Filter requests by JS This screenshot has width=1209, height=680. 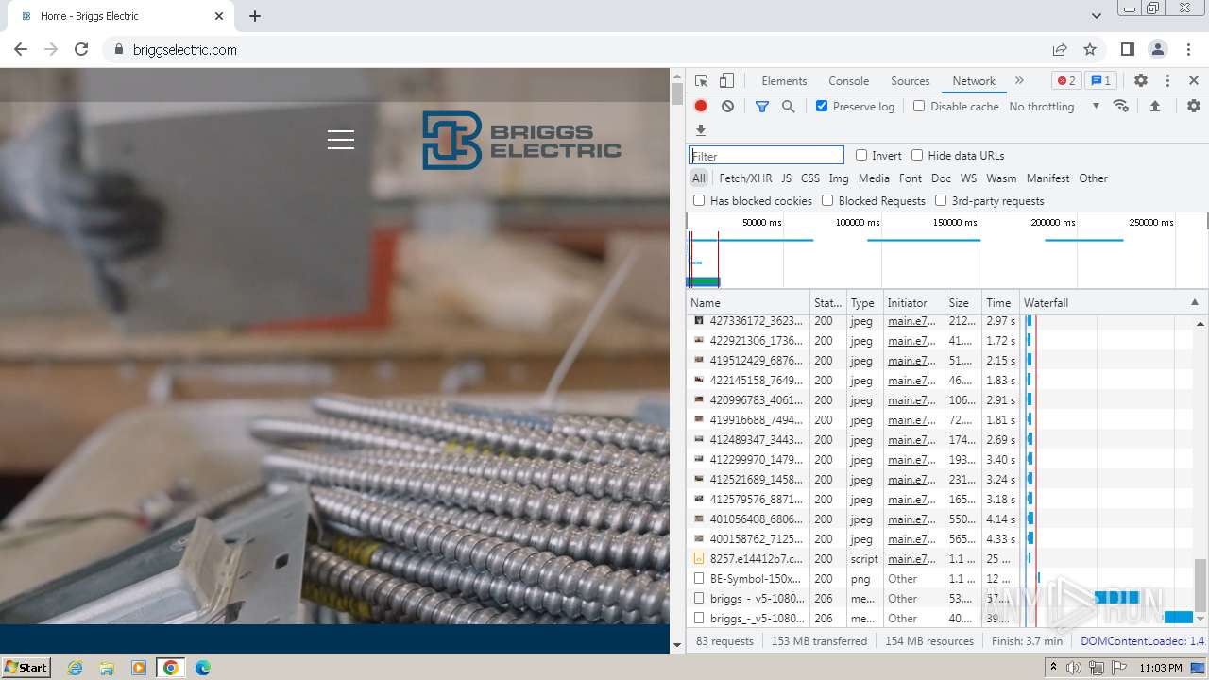pos(786,178)
